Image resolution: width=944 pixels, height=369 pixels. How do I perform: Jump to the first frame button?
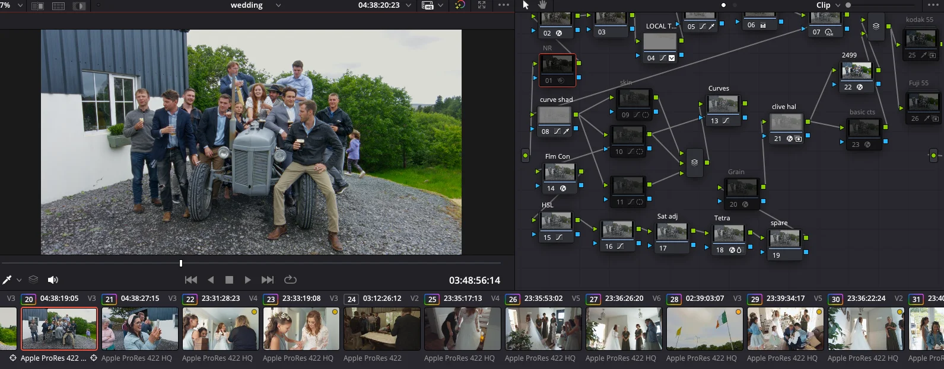191,280
